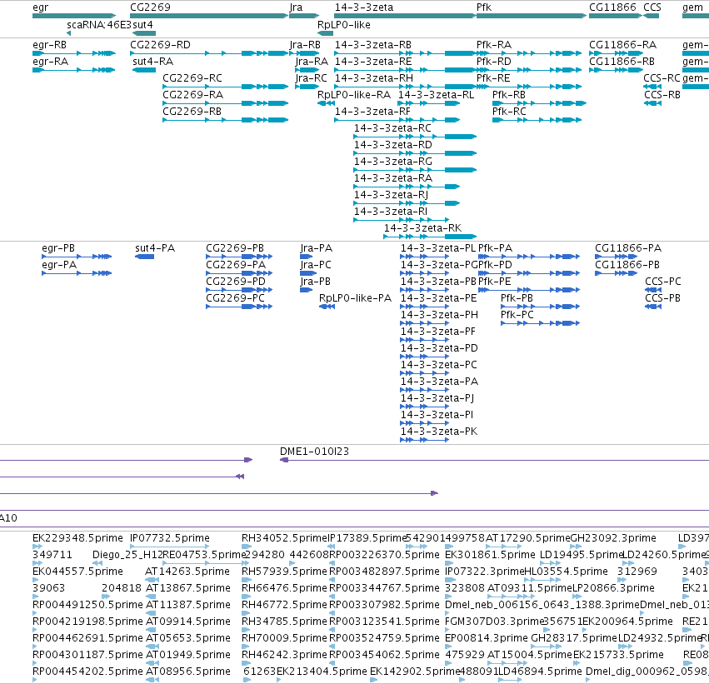
Task: Select transcript 14-3-3zeta-RC
Action: tap(415, 137)
